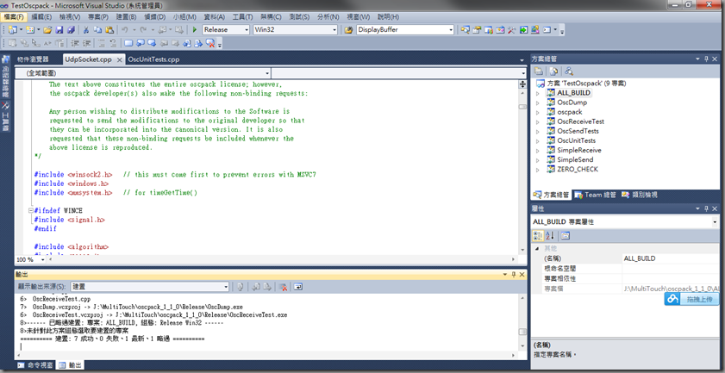Image resolution: width=725 pixels, height=373 pixels.
Task: Click the editor vertical scrollbar thumb
Action: tap(522, 107)
